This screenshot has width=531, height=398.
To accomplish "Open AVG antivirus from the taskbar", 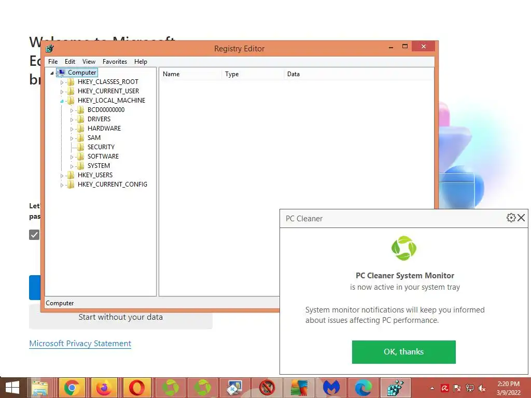I will point(299,388).
